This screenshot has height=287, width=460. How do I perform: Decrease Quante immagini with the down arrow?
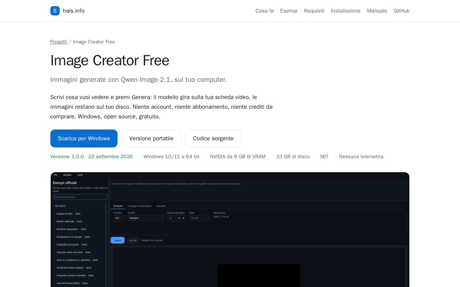183,218
